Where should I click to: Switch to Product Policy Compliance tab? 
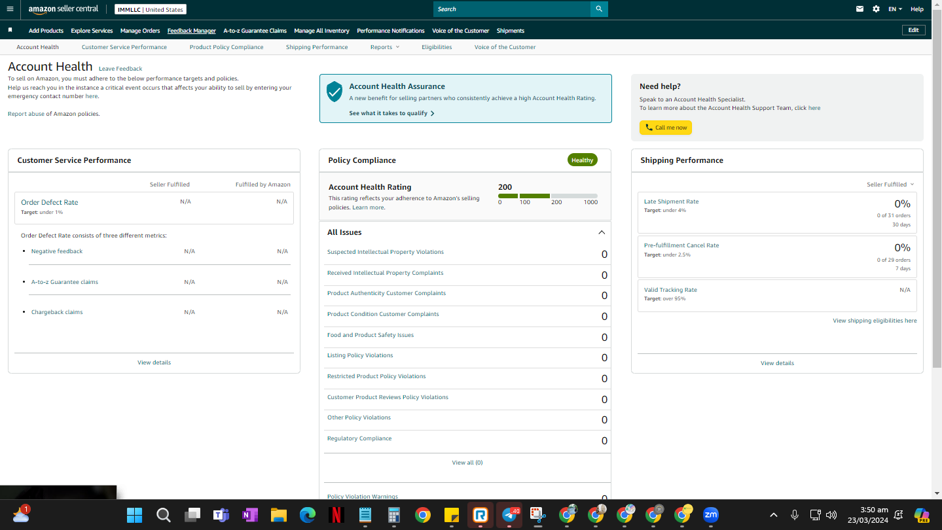click(226, 47)
